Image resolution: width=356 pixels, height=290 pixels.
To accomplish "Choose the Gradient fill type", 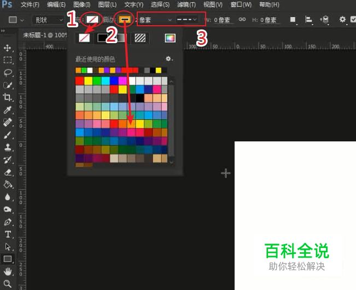I will coord(121,38).
